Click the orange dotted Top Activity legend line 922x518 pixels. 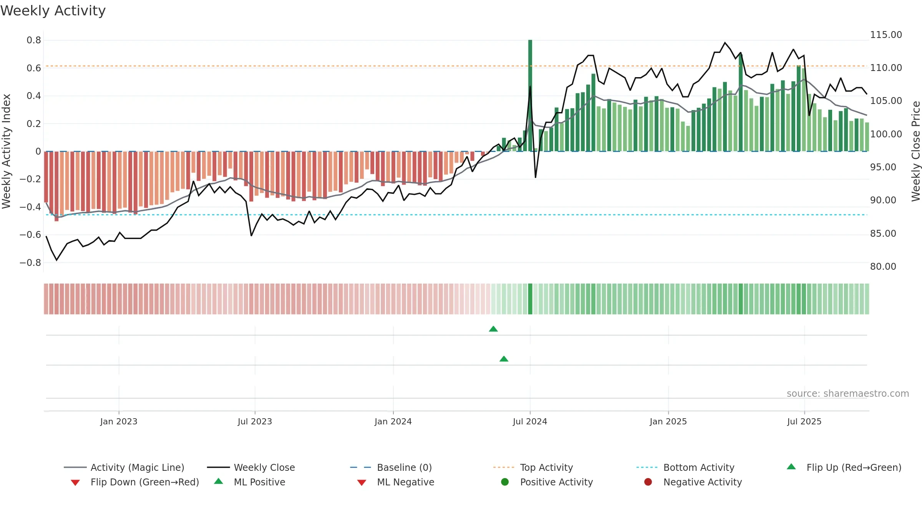tap(504, 467)
